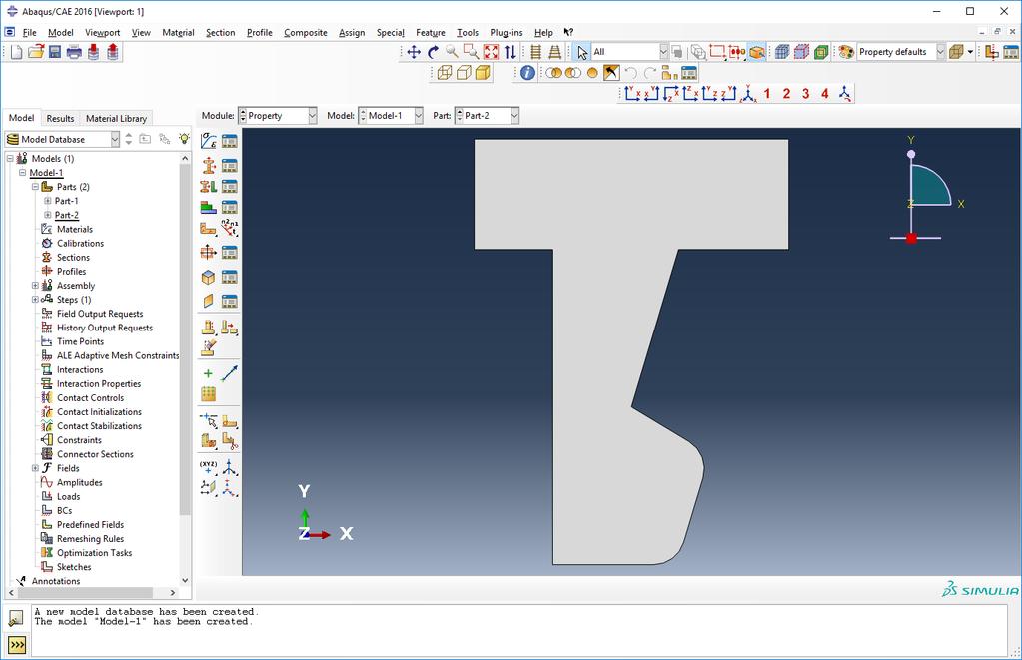This screenshot has width=1022, height=660.
Task: Open the File menu
Action: 29,33
